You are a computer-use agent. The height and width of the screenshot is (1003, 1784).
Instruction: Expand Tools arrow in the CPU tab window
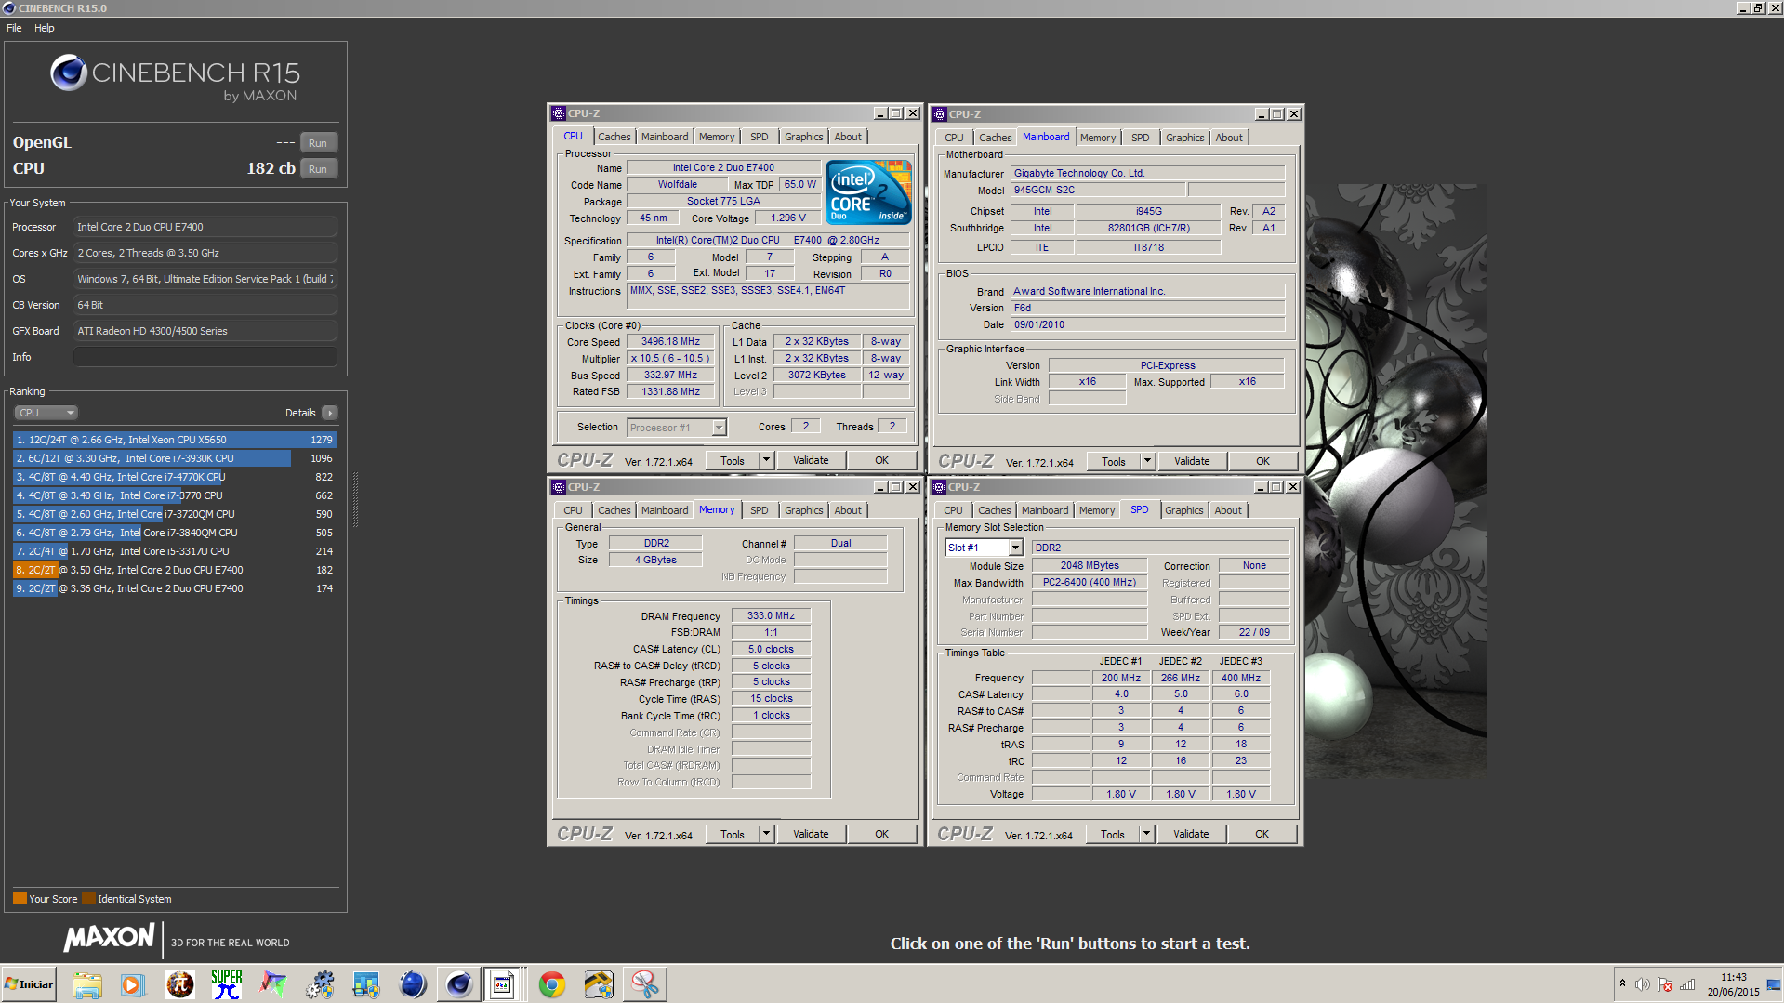pos(767,460)
